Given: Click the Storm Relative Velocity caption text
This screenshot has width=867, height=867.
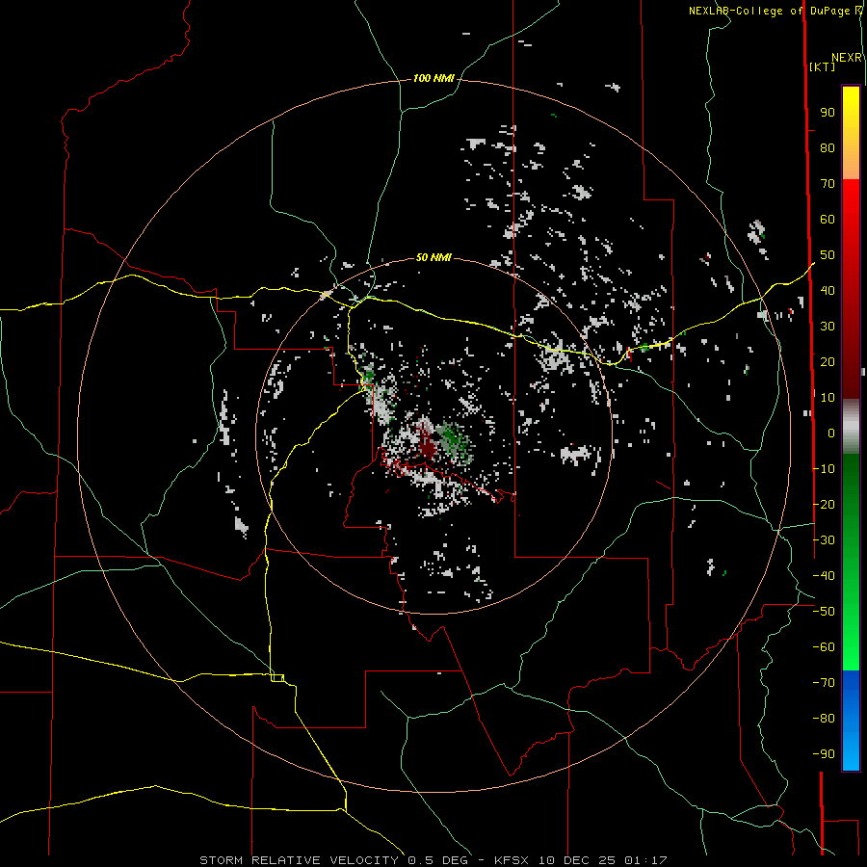Looking at the screenshot, I should tap(433, 860).
